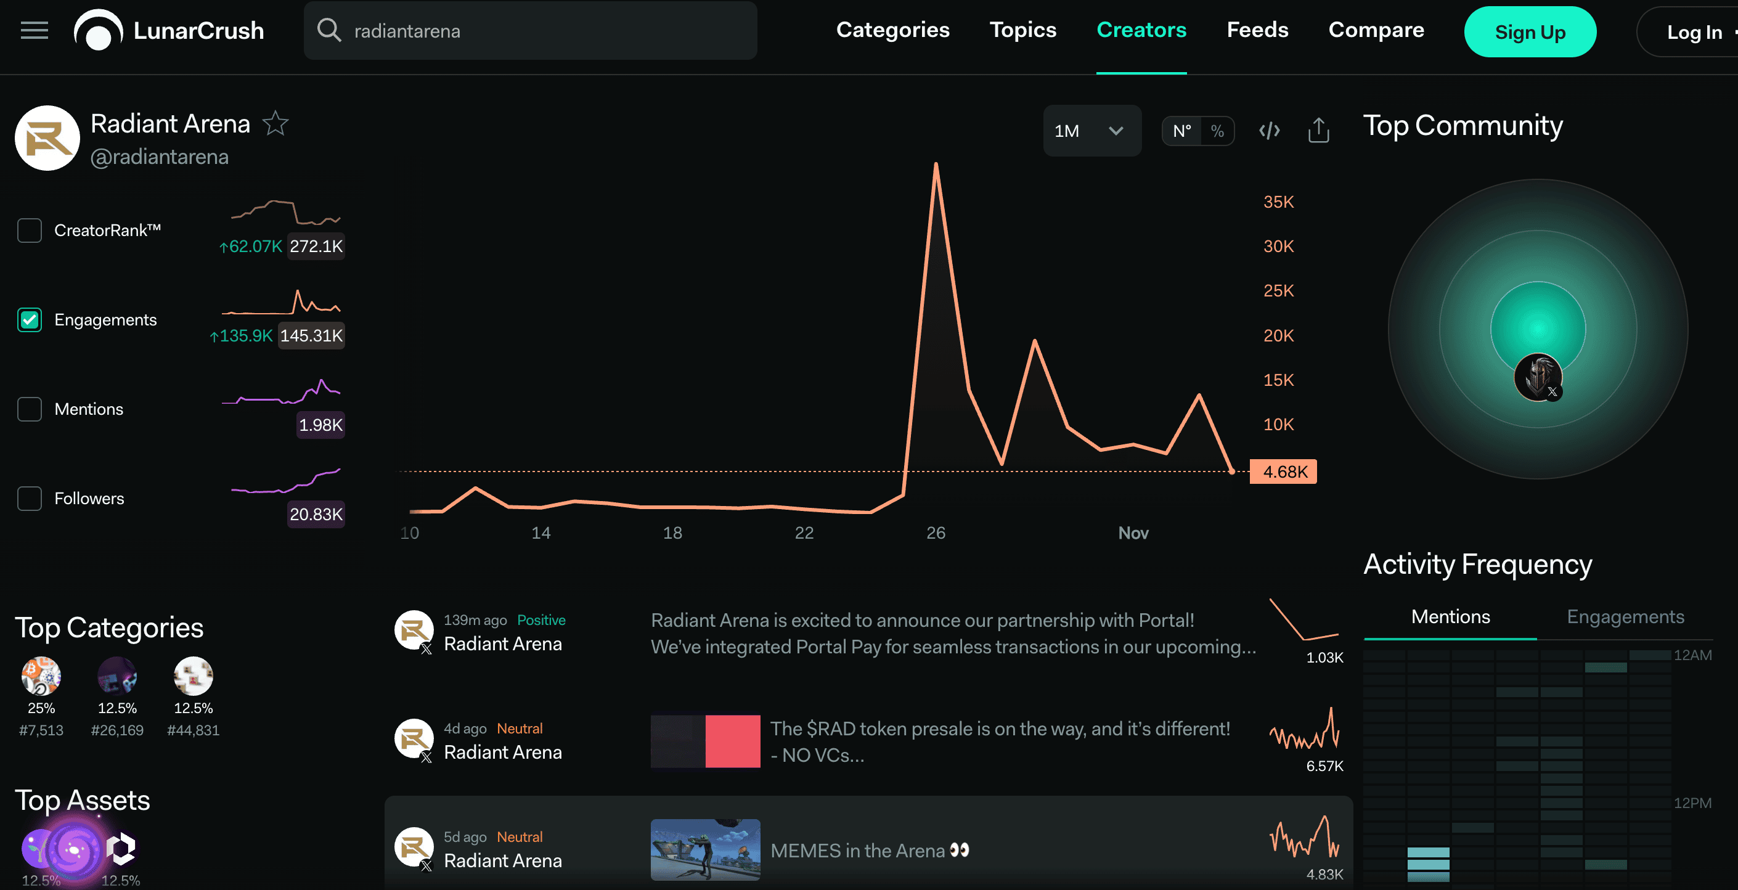Favorite Radiant Arena with star icon
The width and height of the screenshot is (1738, 890).
click(x=275, y=123)
